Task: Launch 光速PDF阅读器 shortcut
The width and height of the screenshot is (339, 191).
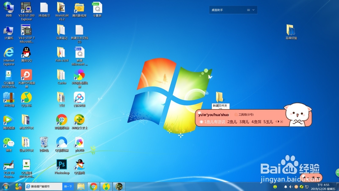Action: pyautogui.click(x=26, y=79)
